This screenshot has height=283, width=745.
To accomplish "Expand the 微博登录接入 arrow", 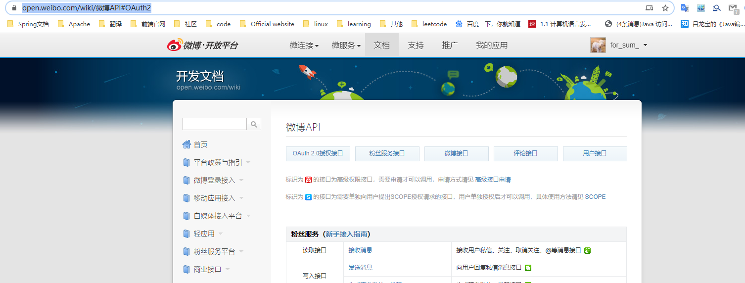I will (x=241, y=180).
